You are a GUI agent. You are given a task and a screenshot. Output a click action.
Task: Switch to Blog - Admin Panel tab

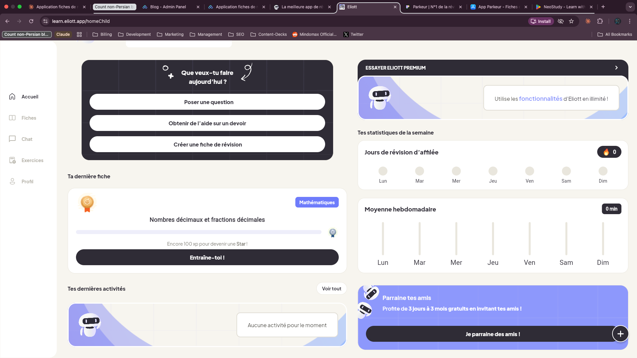pos(168,7)
